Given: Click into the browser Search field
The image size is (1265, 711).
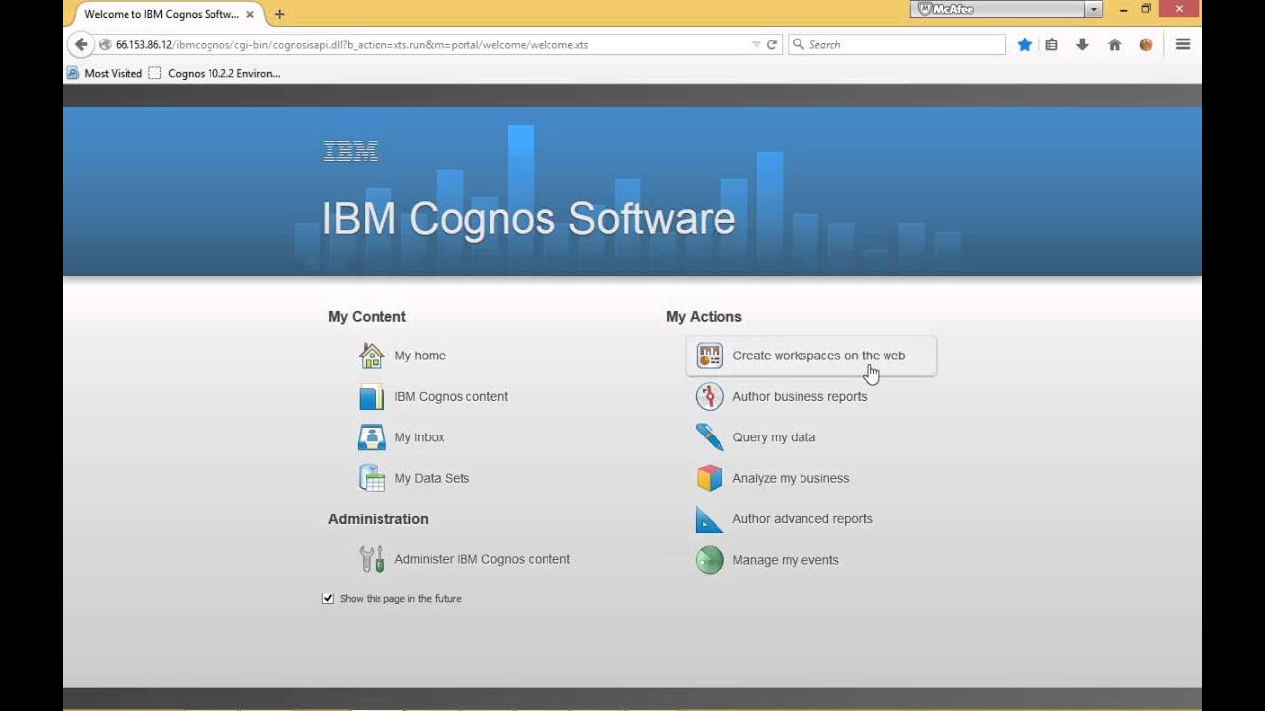Looking at the screenshot, I should pyautogui.click(x=896, y=44).
